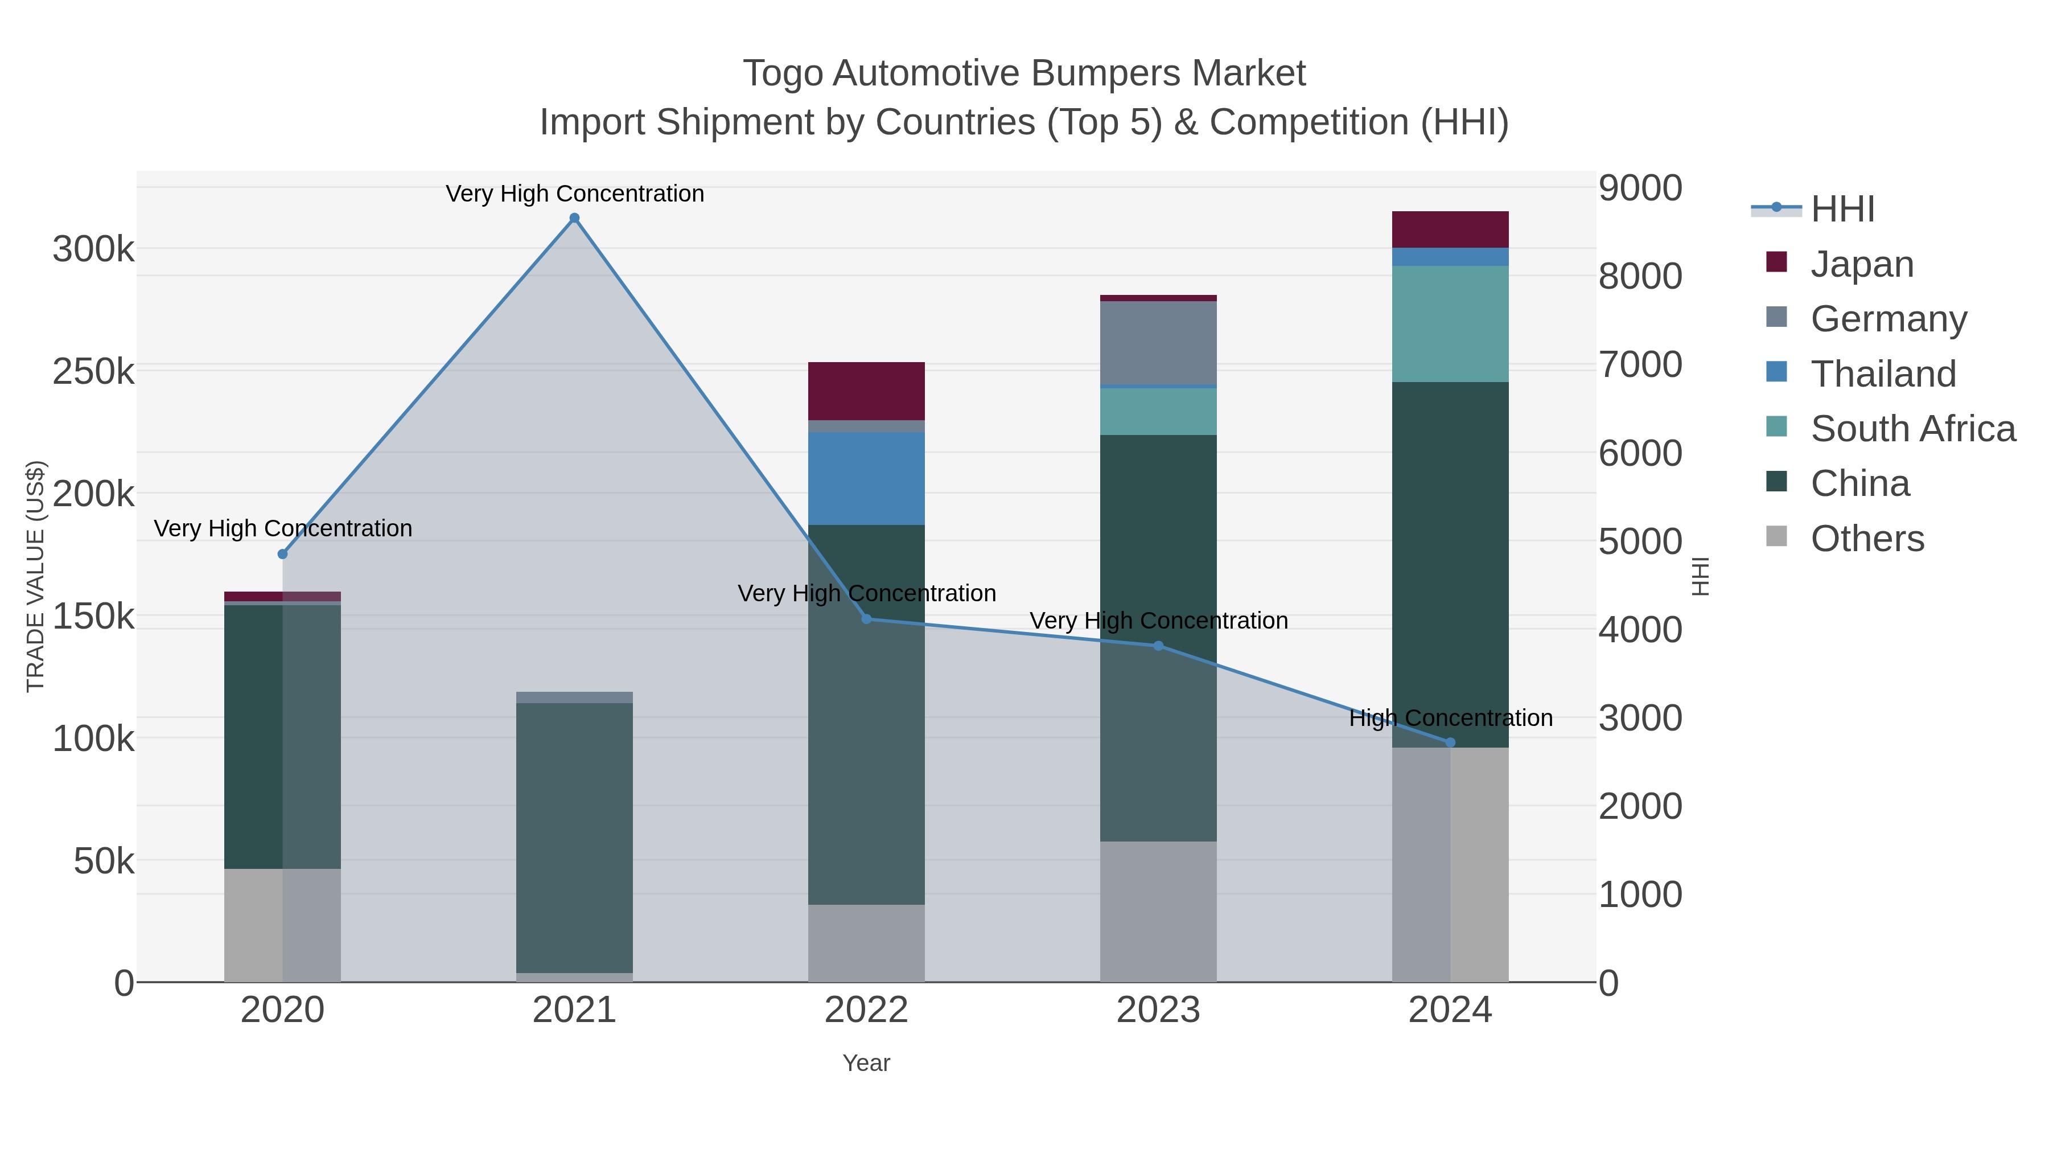The width and height of the screenshot is (2049, 1153).
Task: Click the 2022 x-axis label
Action: pos(866,1011)
